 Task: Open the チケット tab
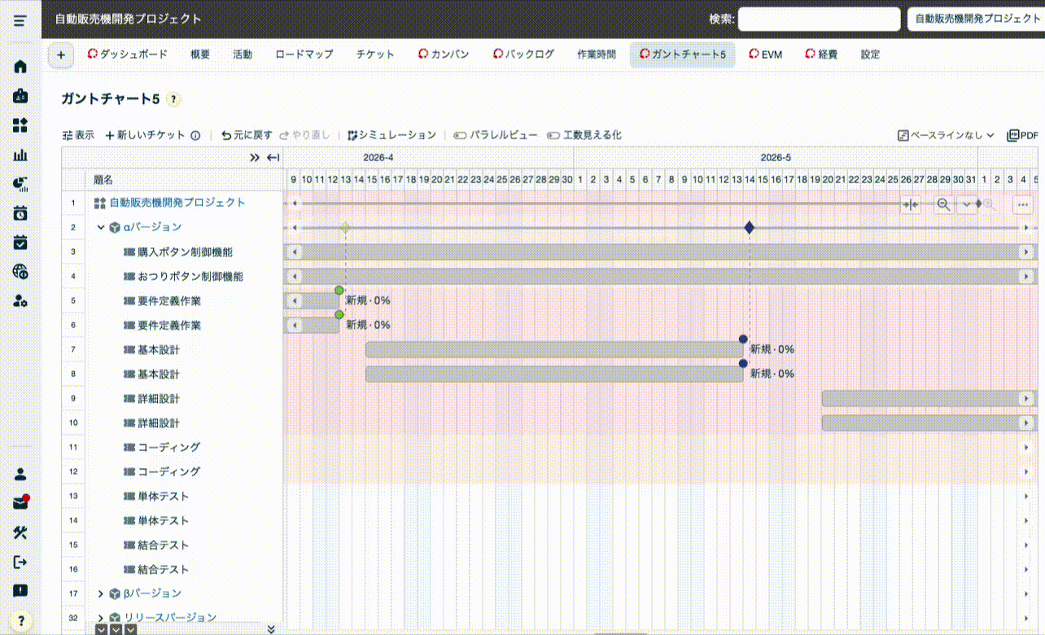click(375, 55)
